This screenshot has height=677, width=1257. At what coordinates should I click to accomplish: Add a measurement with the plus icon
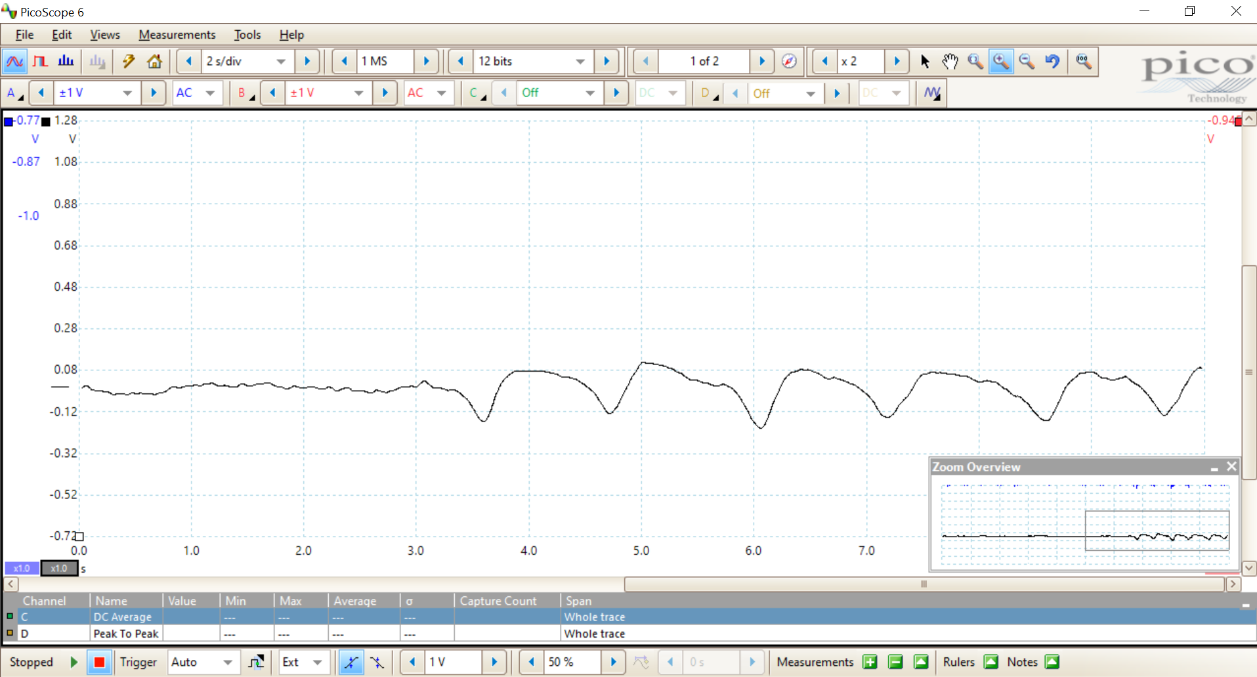(x=870, y=662)
